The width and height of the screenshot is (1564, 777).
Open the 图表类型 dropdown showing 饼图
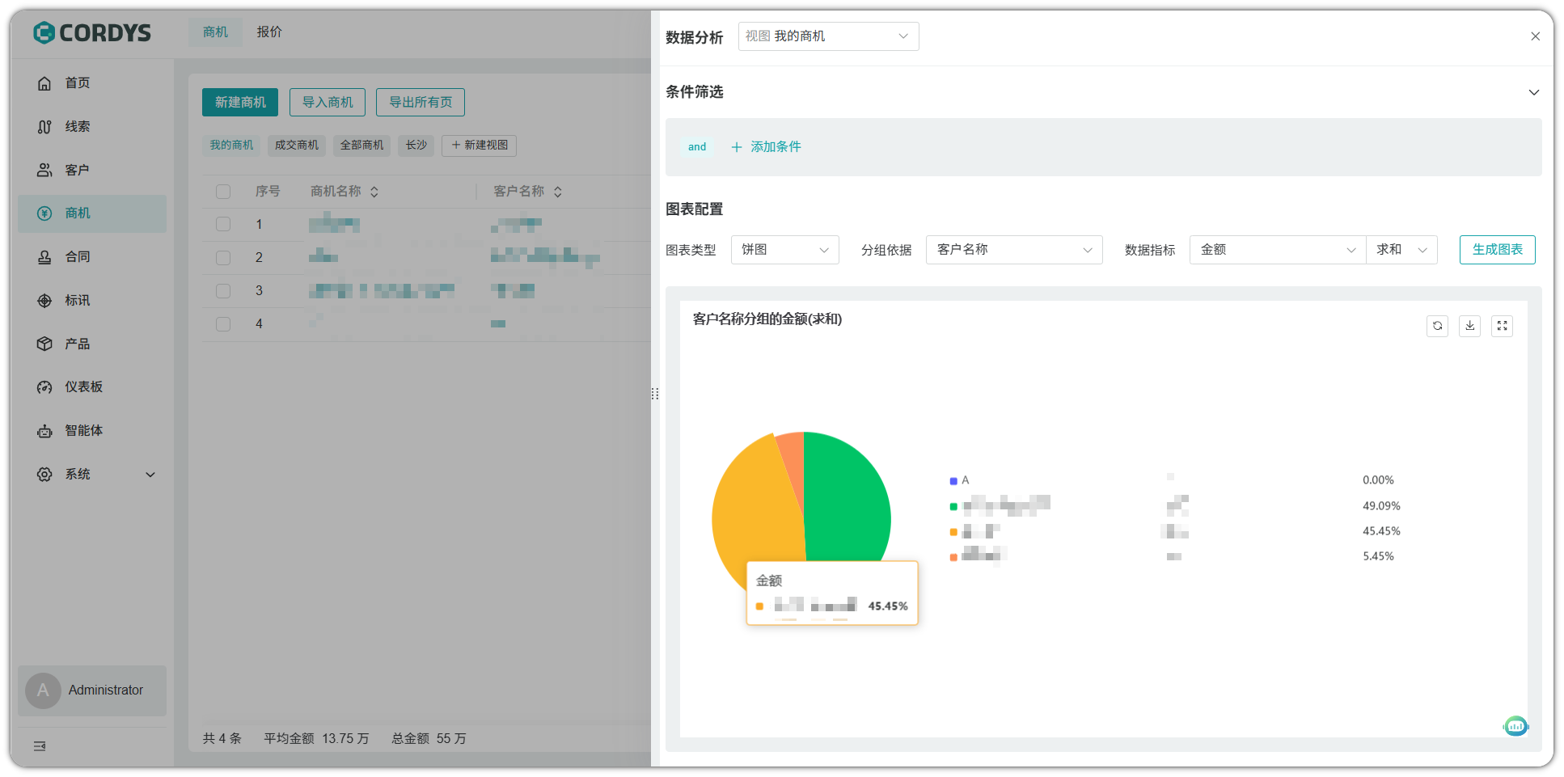point(784,250)
